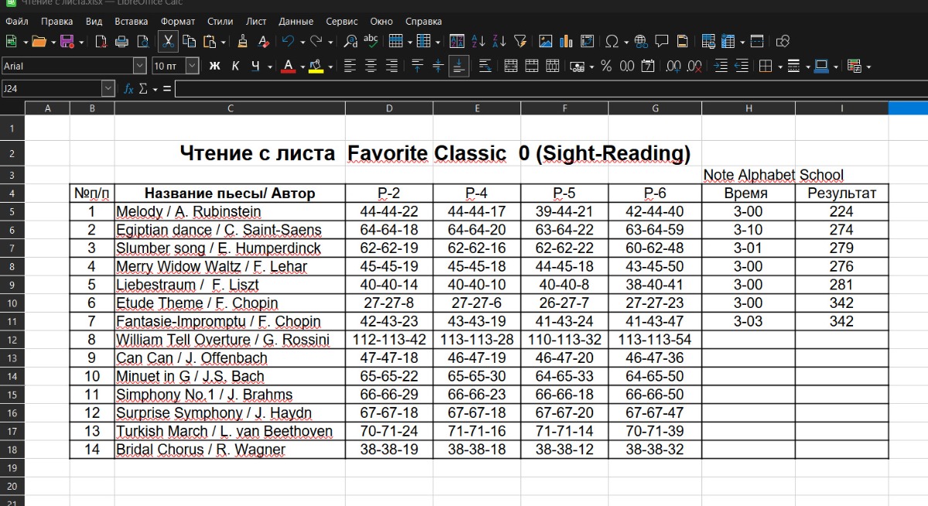The image size is (928, 506).
Task: Expand the Name Box dropdown next to J24
Action: [x=108, y=90]
